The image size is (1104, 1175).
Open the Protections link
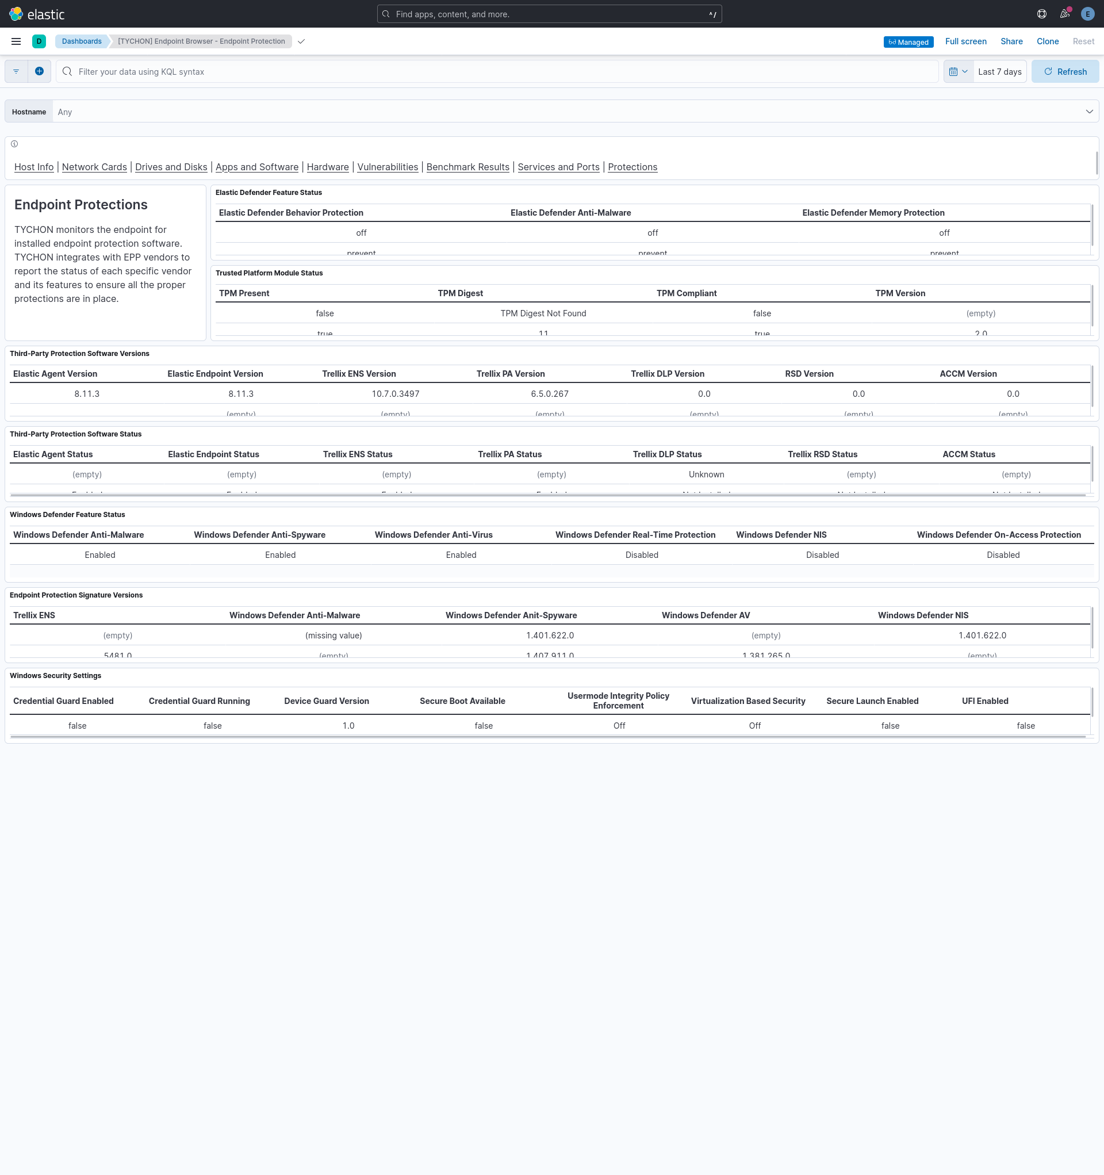(x=632, y=167)
